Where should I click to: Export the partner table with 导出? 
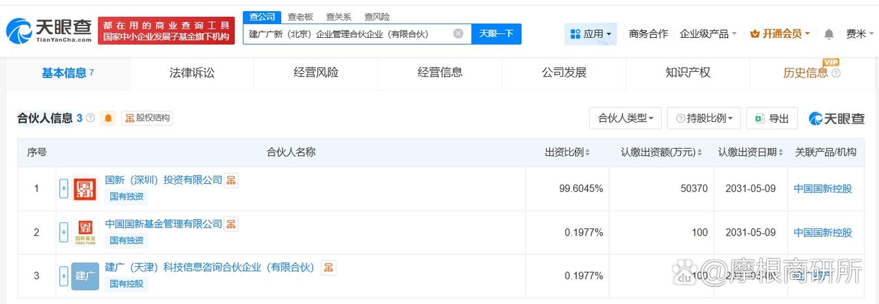(772, 118)
